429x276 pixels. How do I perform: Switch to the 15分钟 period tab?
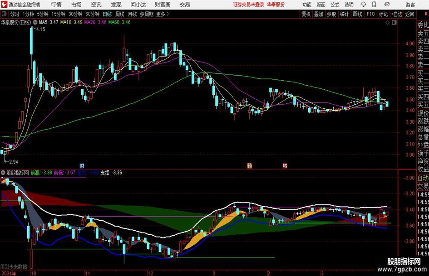(x=58, y=14)
